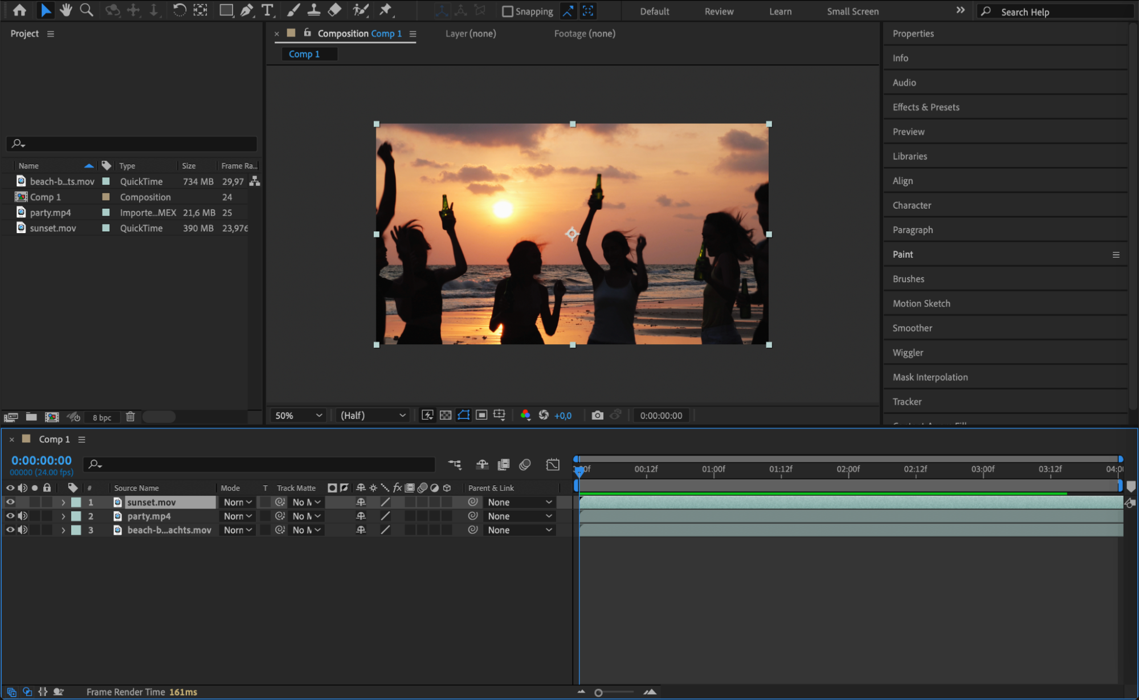Expand the sunset.mov layer properties
This screenshot has height=700, width=1139.
tap(63, 503)
